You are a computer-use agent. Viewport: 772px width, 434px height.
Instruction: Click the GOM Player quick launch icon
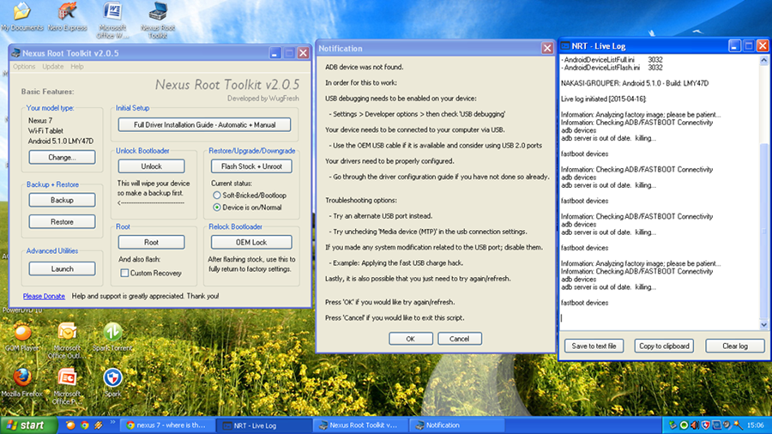tap(70, 425)
